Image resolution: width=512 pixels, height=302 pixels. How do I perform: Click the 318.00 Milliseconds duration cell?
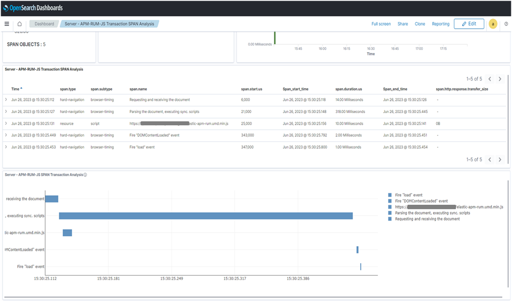350,112
